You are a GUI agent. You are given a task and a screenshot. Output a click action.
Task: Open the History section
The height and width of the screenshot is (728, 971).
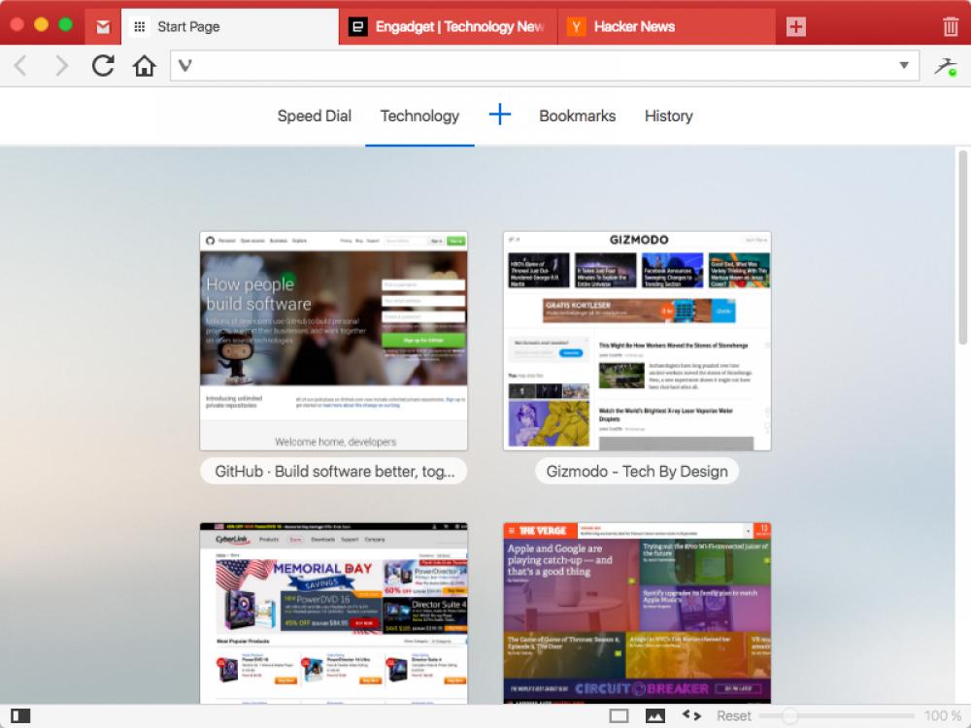point(668,116)
